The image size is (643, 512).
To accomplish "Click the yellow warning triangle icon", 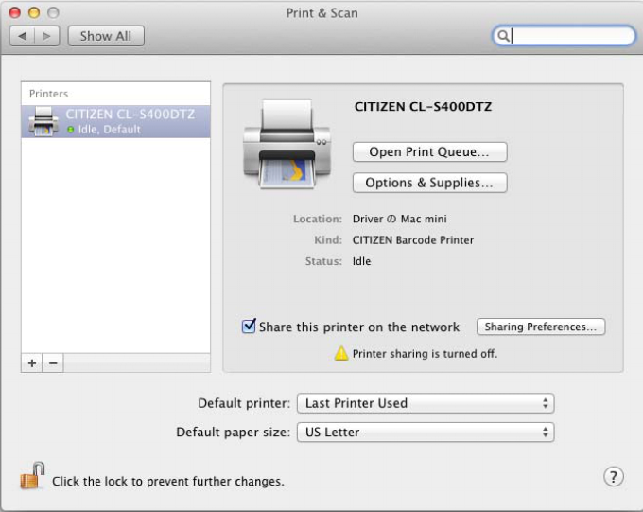I will (x=341, y=353).
